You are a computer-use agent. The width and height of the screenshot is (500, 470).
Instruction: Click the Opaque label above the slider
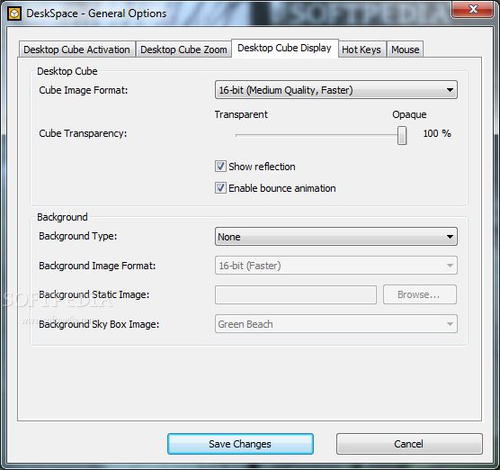409,114
